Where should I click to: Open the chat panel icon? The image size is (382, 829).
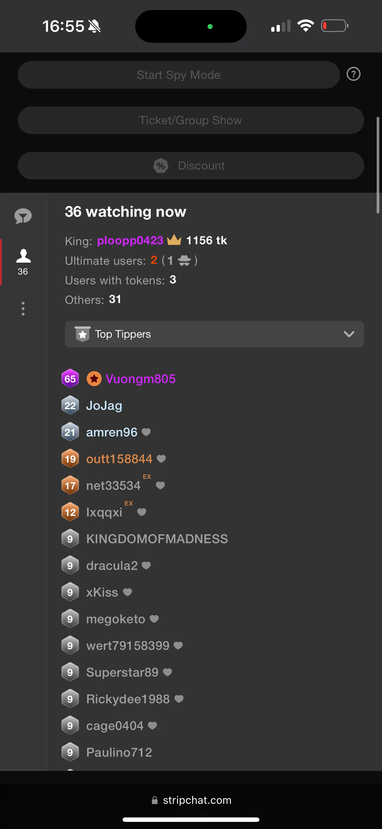click(23, 216)
